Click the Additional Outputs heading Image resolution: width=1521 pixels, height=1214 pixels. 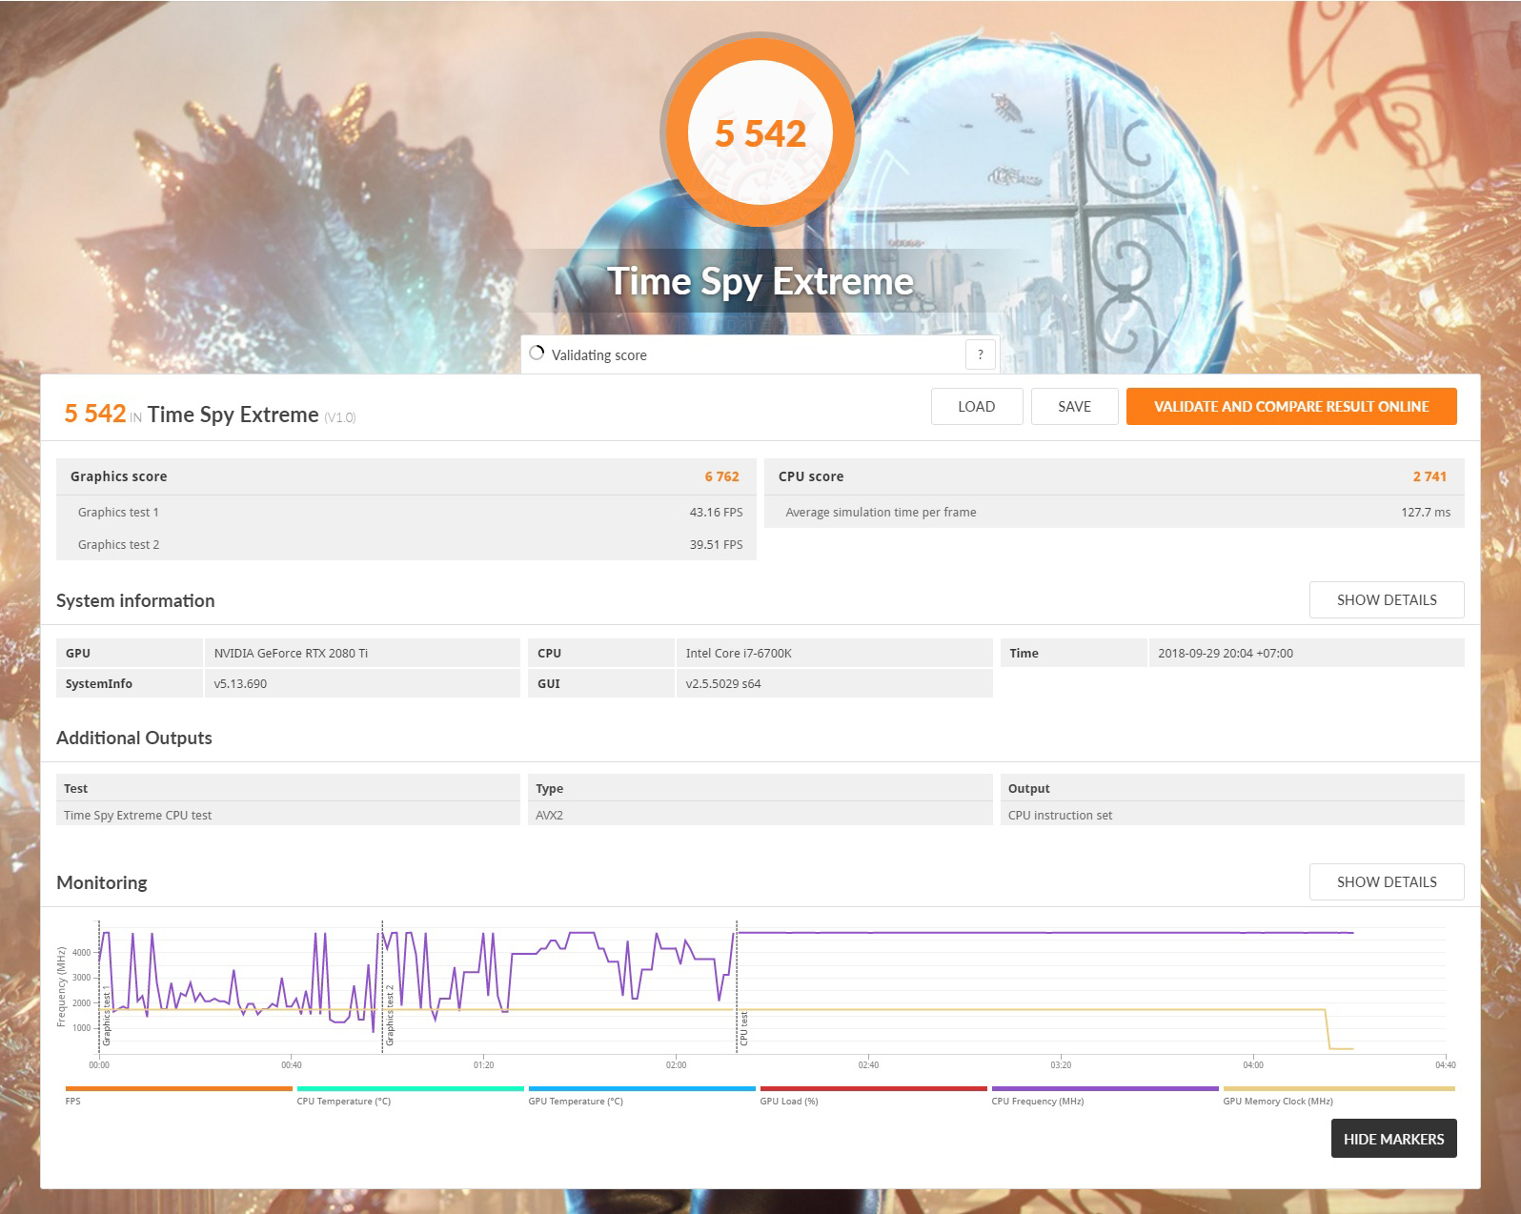134,738
